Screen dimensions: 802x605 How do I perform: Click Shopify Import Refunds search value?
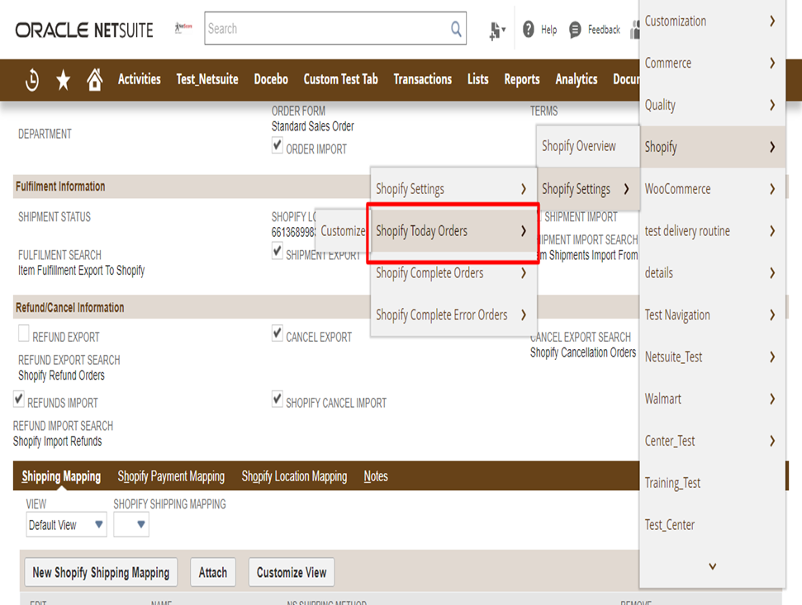[57, 441]
